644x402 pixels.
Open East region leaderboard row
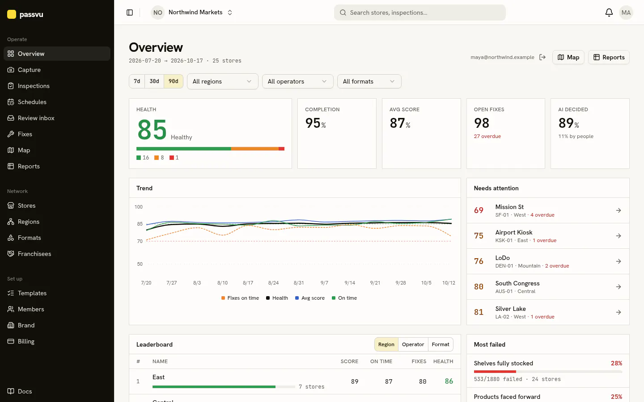pyautogui.click(x=295, y=381)
